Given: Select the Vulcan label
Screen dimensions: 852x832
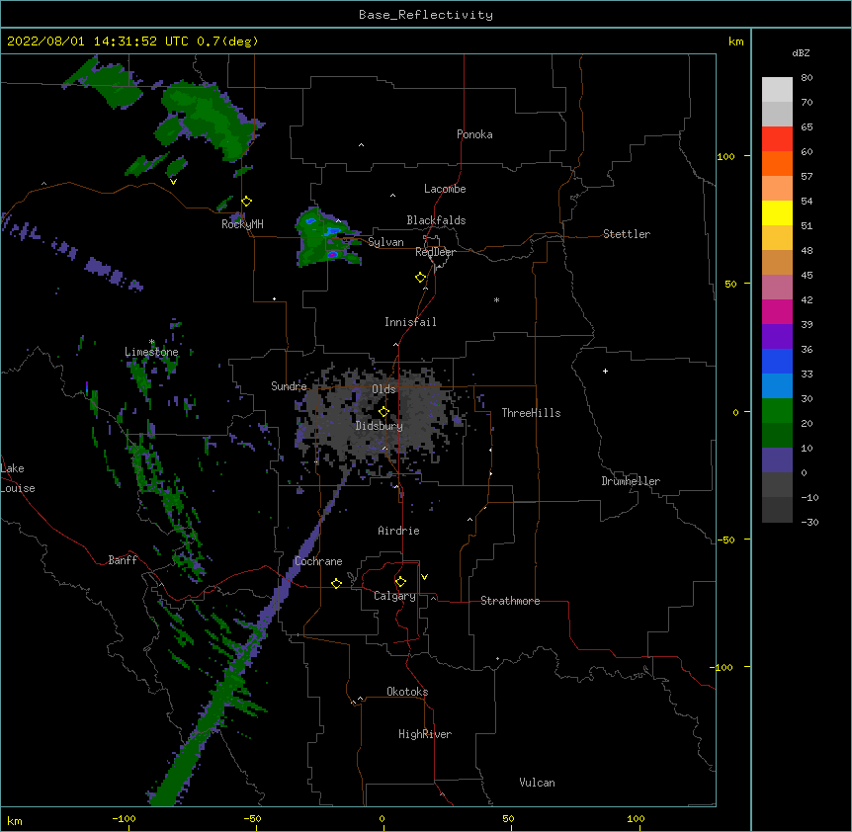Looking at the screenshot, I should [537, 783].
